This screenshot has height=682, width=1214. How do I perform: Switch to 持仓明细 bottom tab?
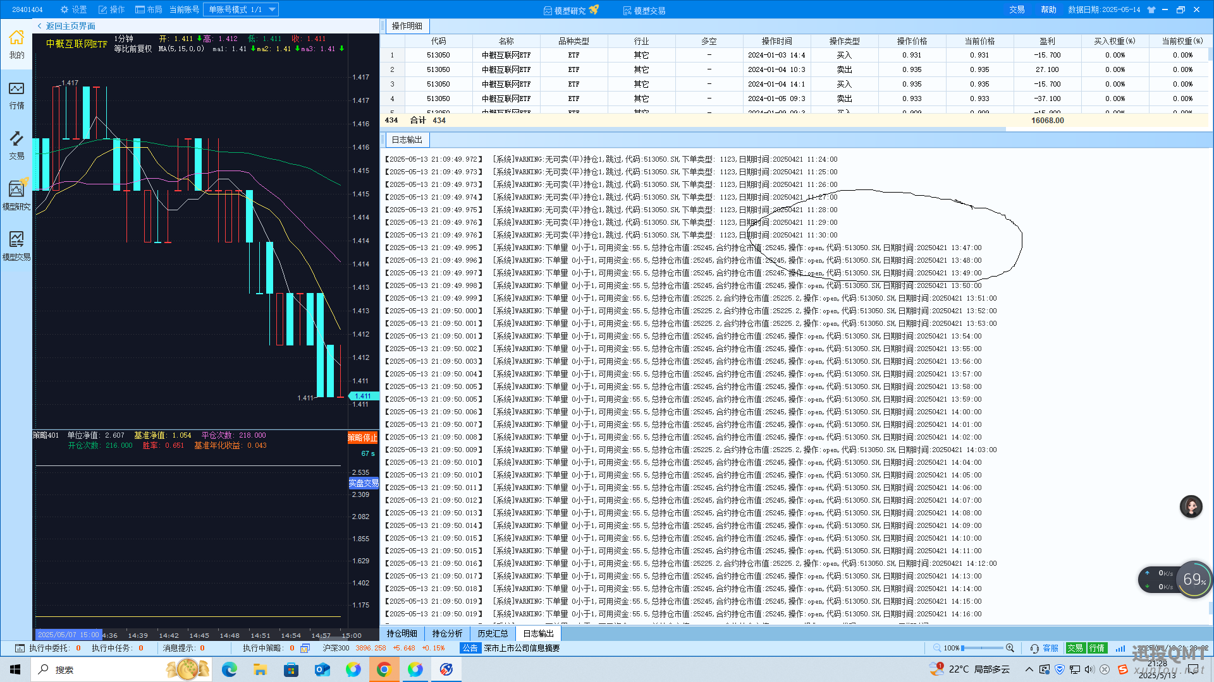tap(402, 633)
